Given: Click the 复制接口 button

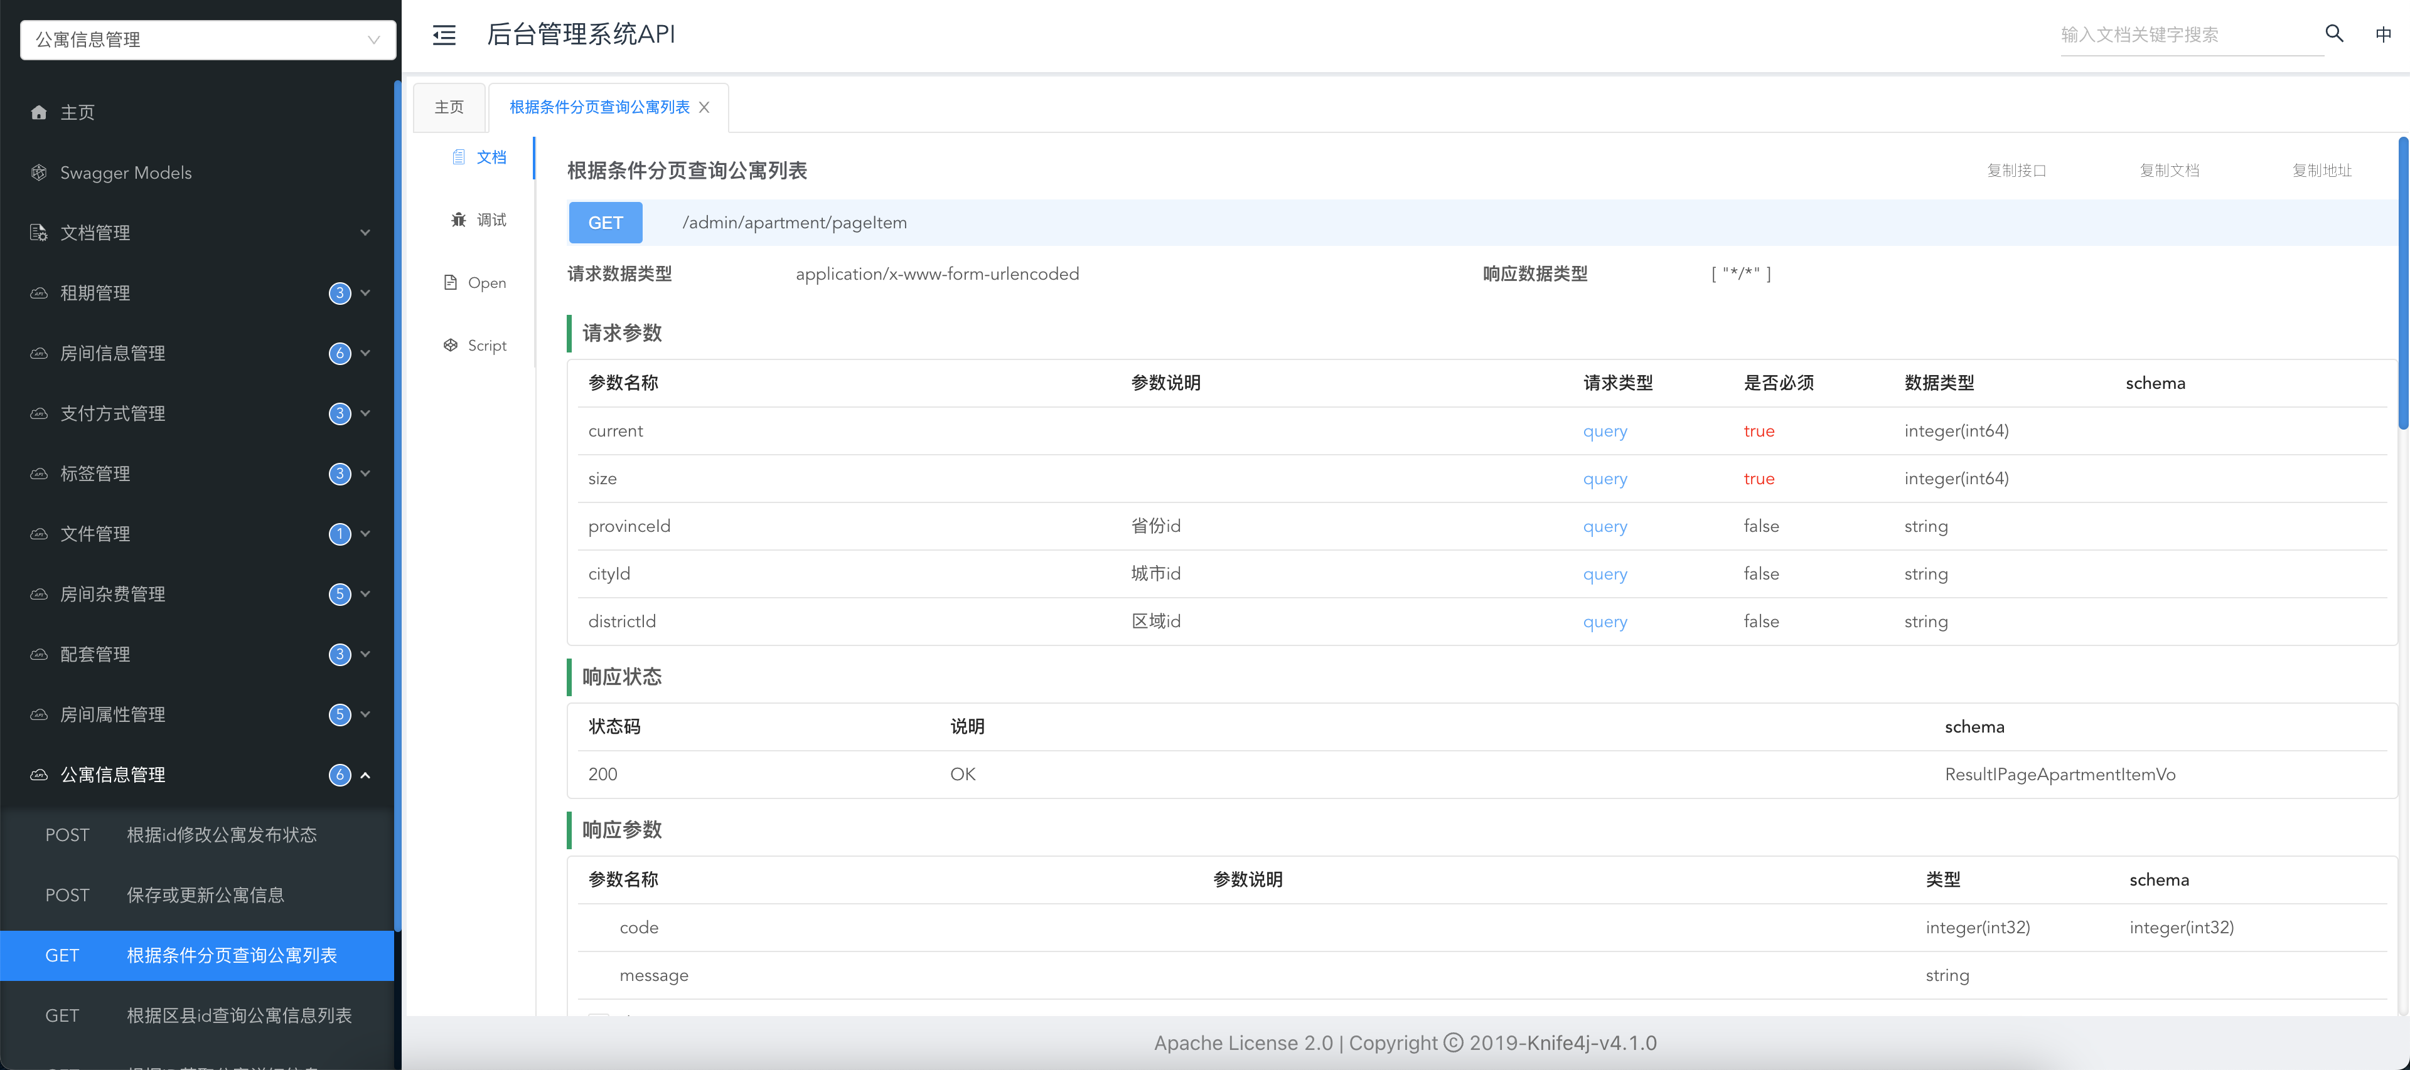Looking at the screenshot, I should point(2017,170).
